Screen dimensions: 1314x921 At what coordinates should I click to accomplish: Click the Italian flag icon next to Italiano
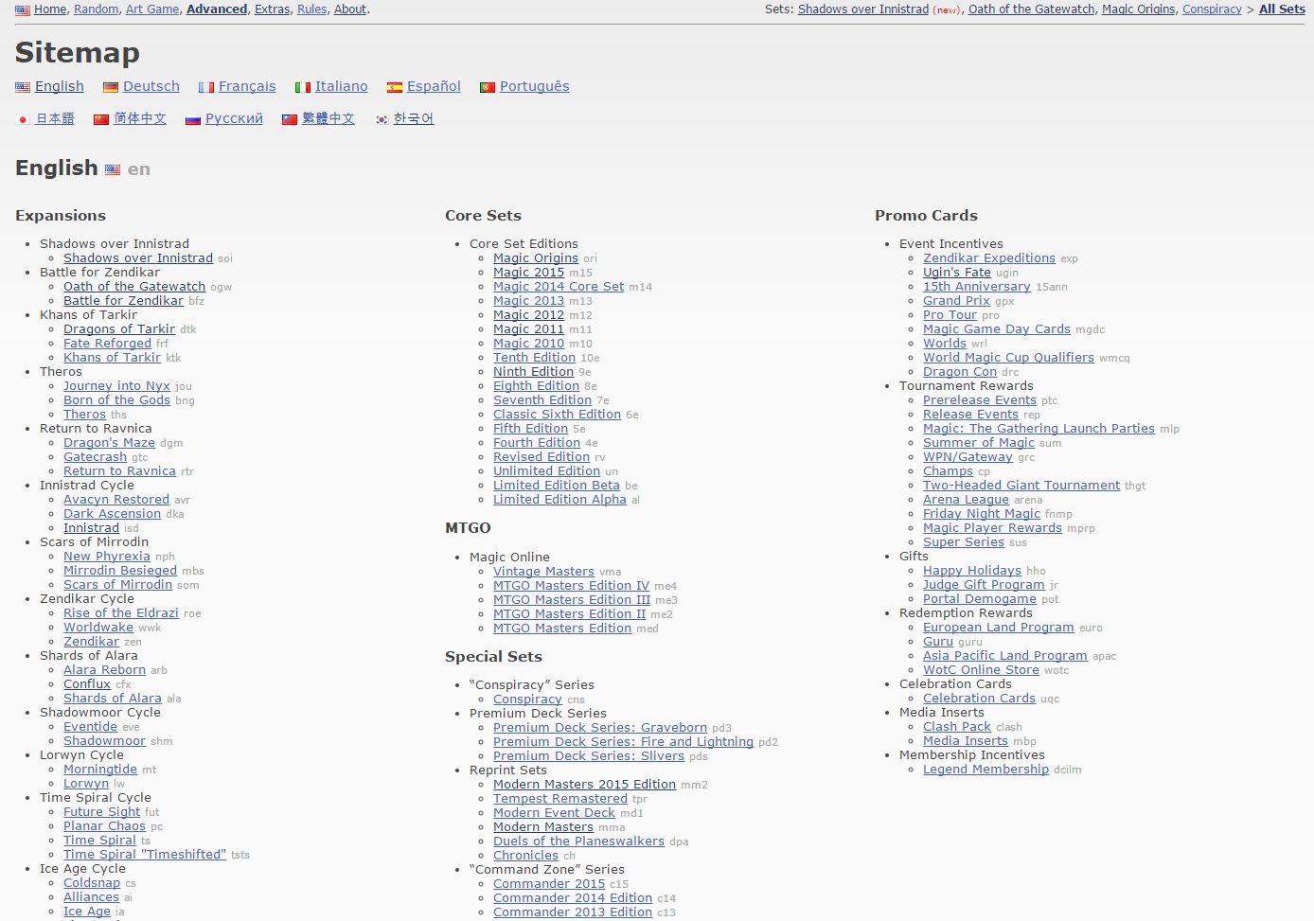(x=303, y=87)
